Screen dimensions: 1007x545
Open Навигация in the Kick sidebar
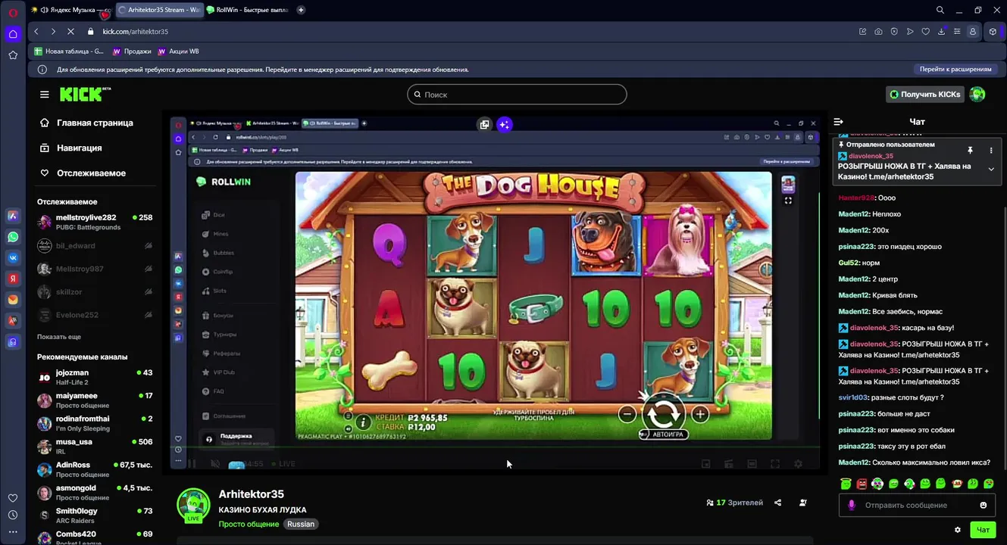pyautogui.click(x=70, y=148)
